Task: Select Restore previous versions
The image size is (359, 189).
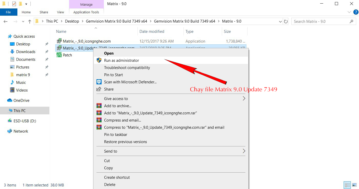Action: 171,142
